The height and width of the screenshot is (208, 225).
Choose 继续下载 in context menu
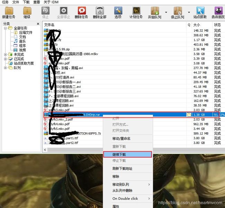point(127,154)
